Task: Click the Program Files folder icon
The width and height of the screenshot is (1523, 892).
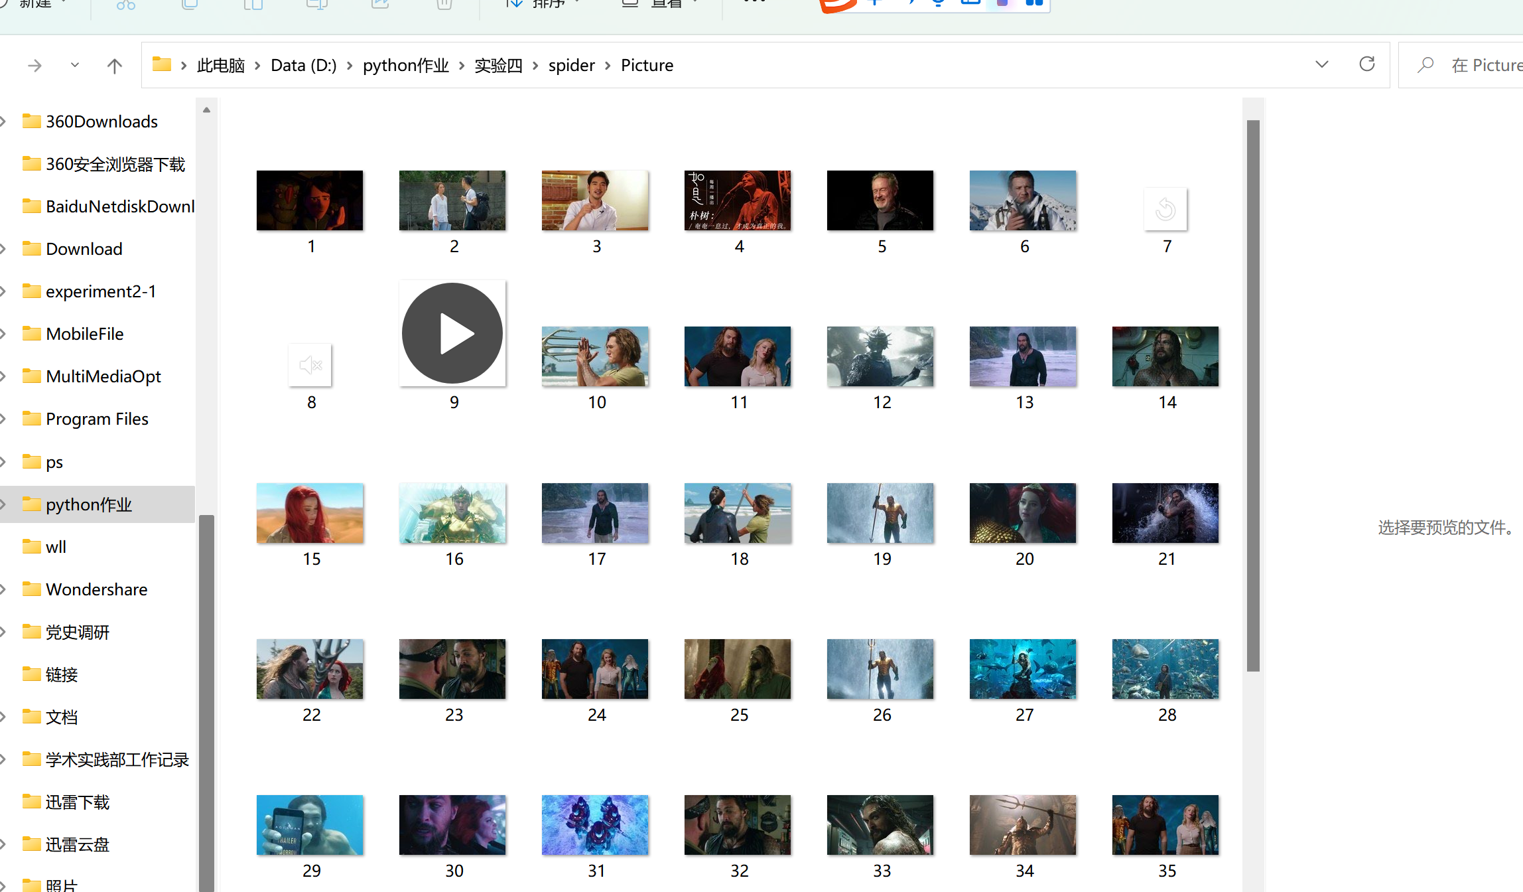Action: click(x=31, y=418)
